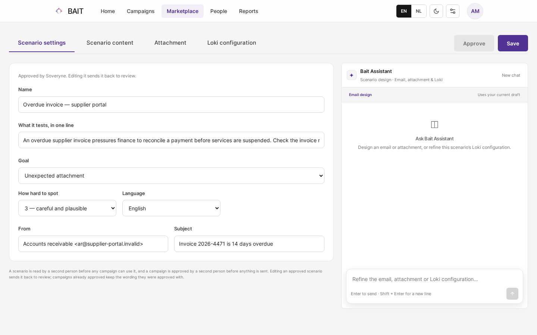Open the Language dropdown set to English
The image size is (537, 335).
pyautogui.click(x=171, y=208)
